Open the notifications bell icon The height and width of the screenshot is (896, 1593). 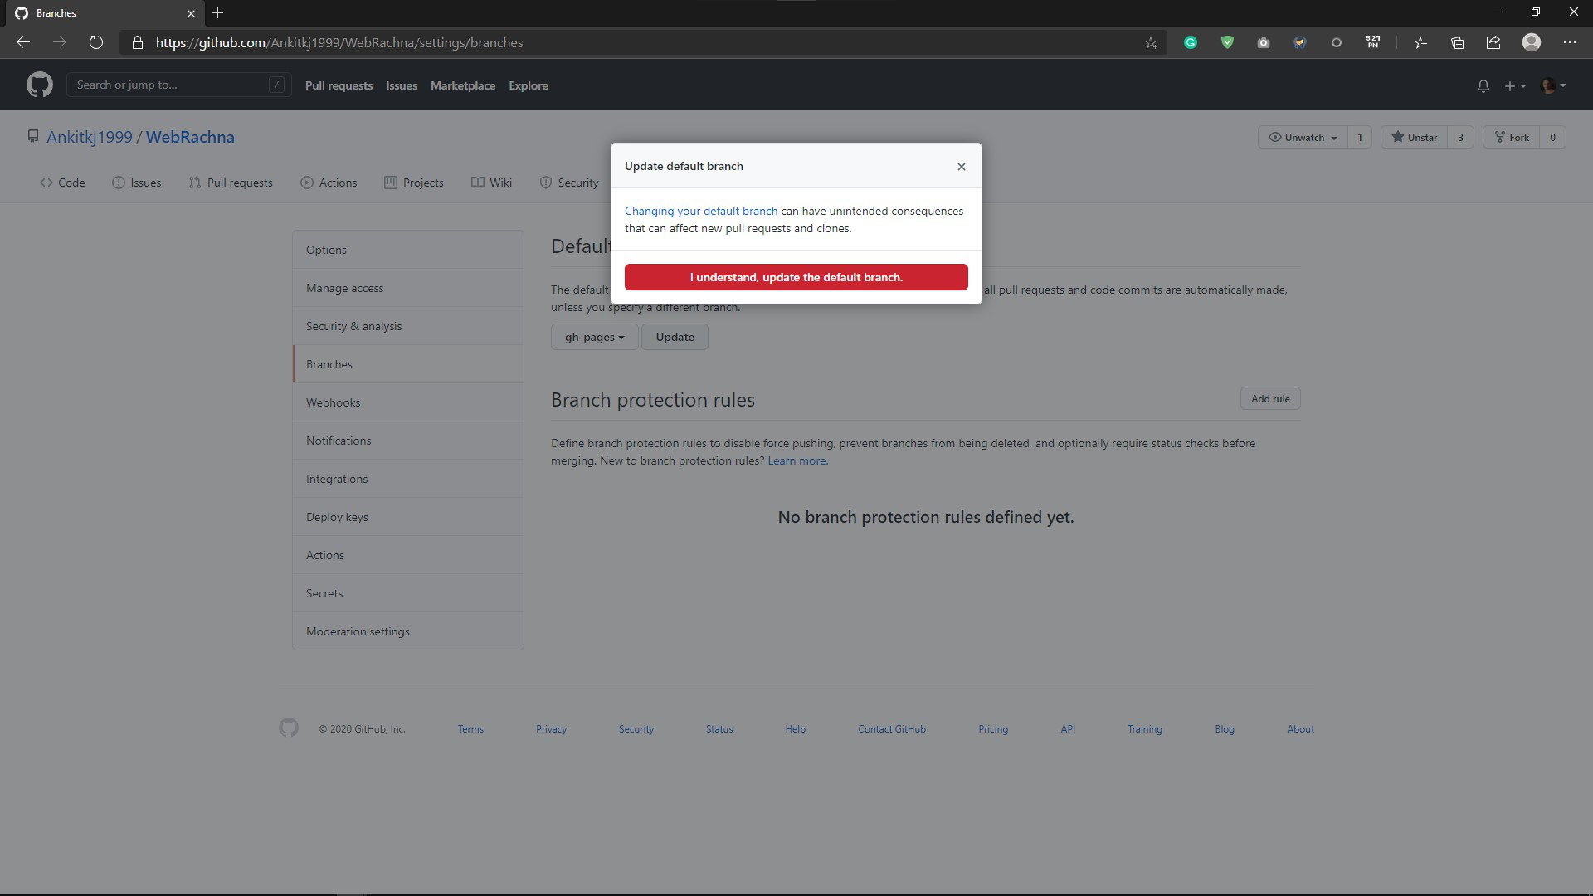[x=1483, y=85]
